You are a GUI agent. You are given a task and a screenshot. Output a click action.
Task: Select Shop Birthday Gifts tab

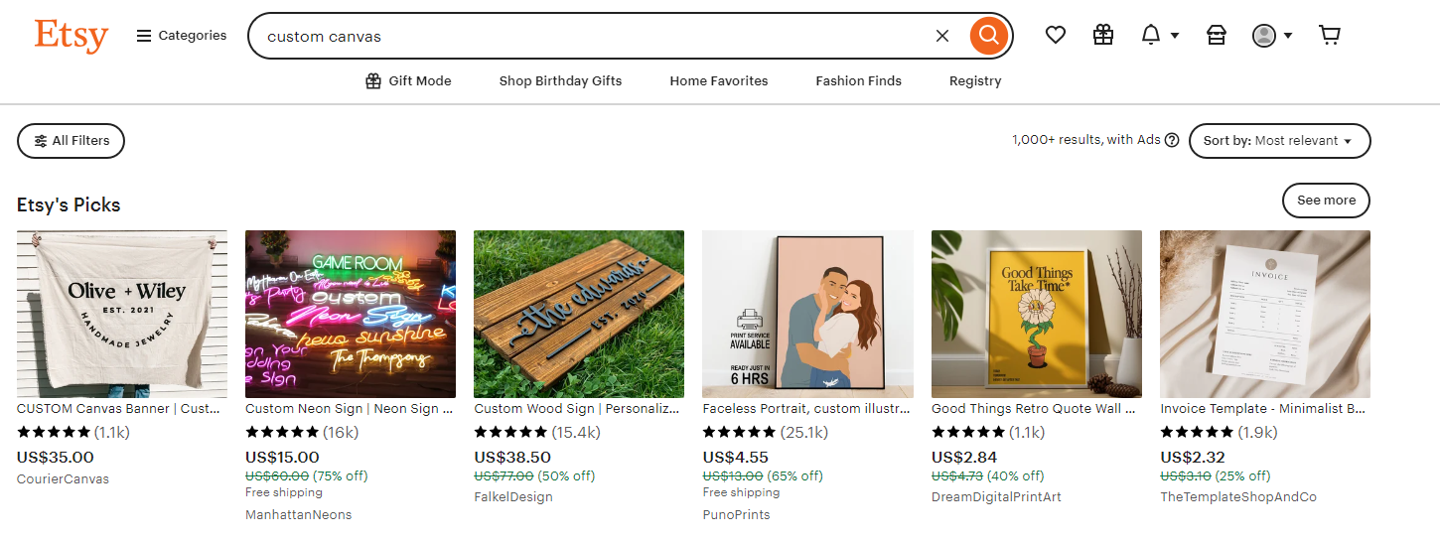[x=560, y=81]
